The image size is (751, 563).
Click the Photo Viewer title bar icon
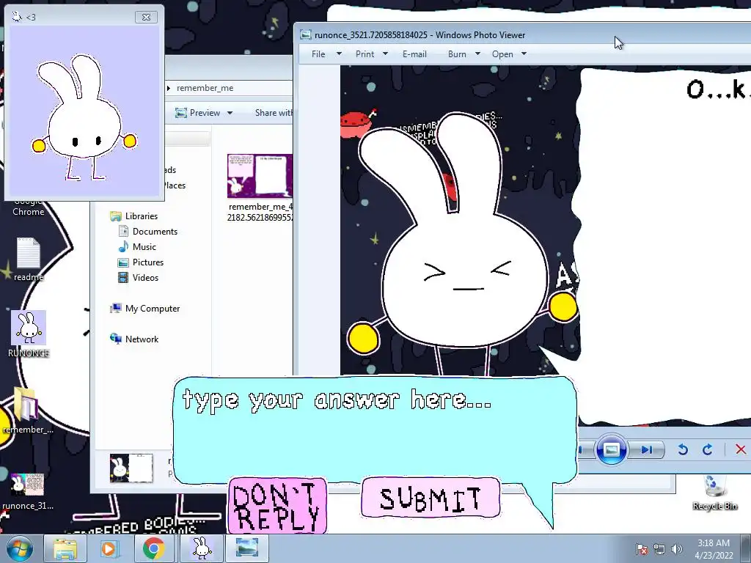[306, 35]
